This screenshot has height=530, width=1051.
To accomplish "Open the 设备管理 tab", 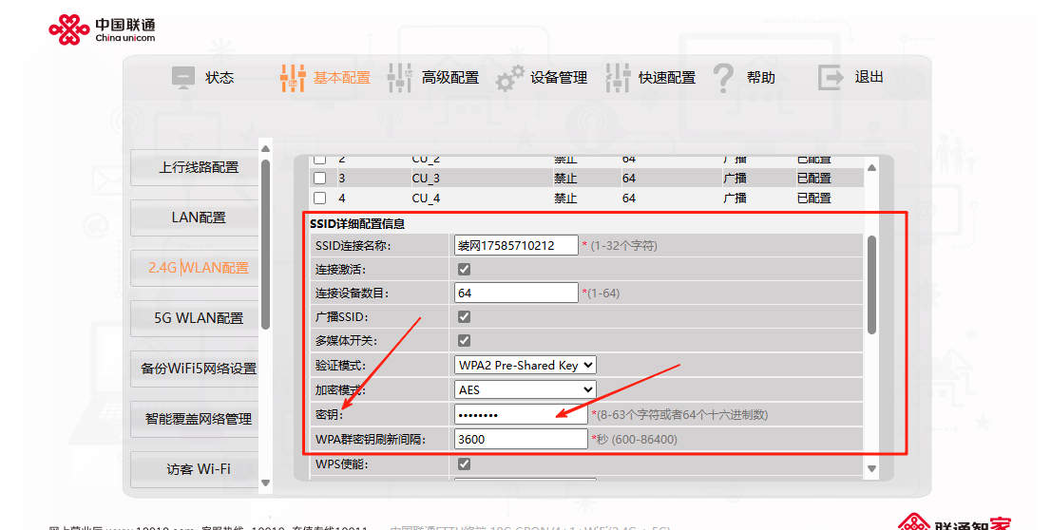I will coord(559,78).
